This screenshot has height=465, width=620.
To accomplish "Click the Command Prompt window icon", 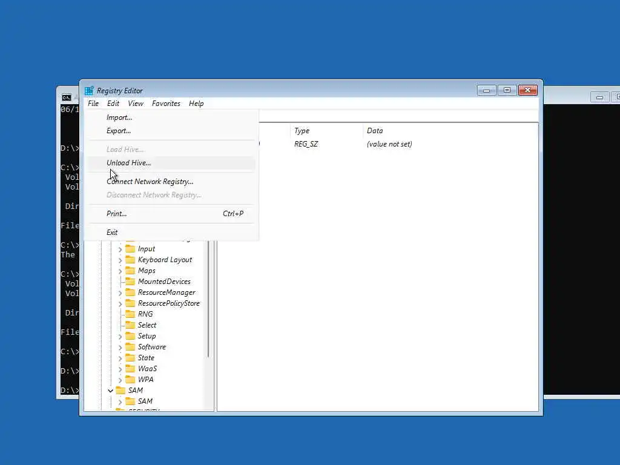I will pyautogui.click(x=67, y=97).
